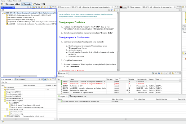Image resolution: width=186 pixels, height=124 pixels.
Task: Click the open perspective icon at top left
Action: [x=2, y=4]
